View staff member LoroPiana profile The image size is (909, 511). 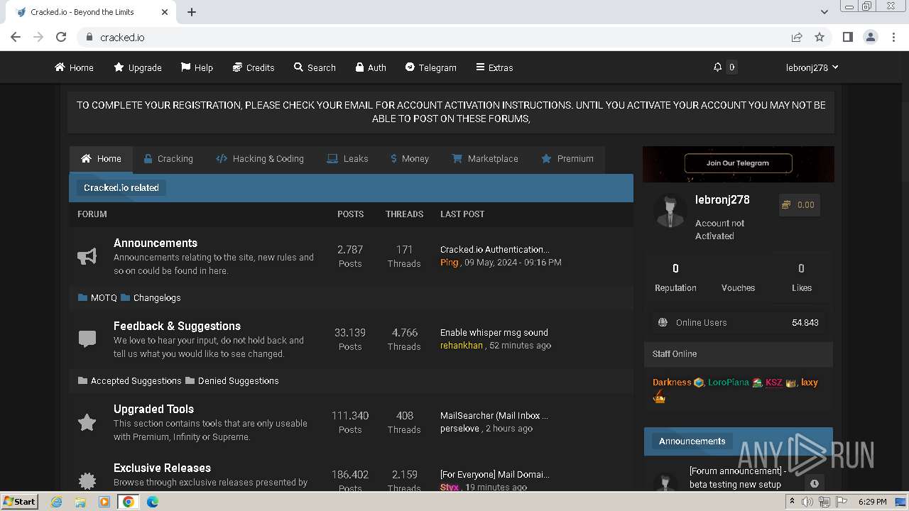(729, 382)
